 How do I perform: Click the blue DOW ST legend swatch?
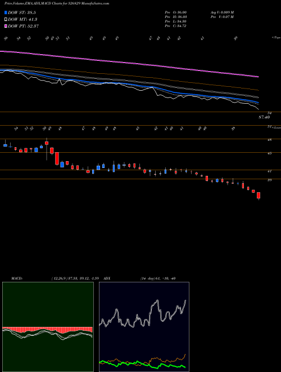(6, 13)
